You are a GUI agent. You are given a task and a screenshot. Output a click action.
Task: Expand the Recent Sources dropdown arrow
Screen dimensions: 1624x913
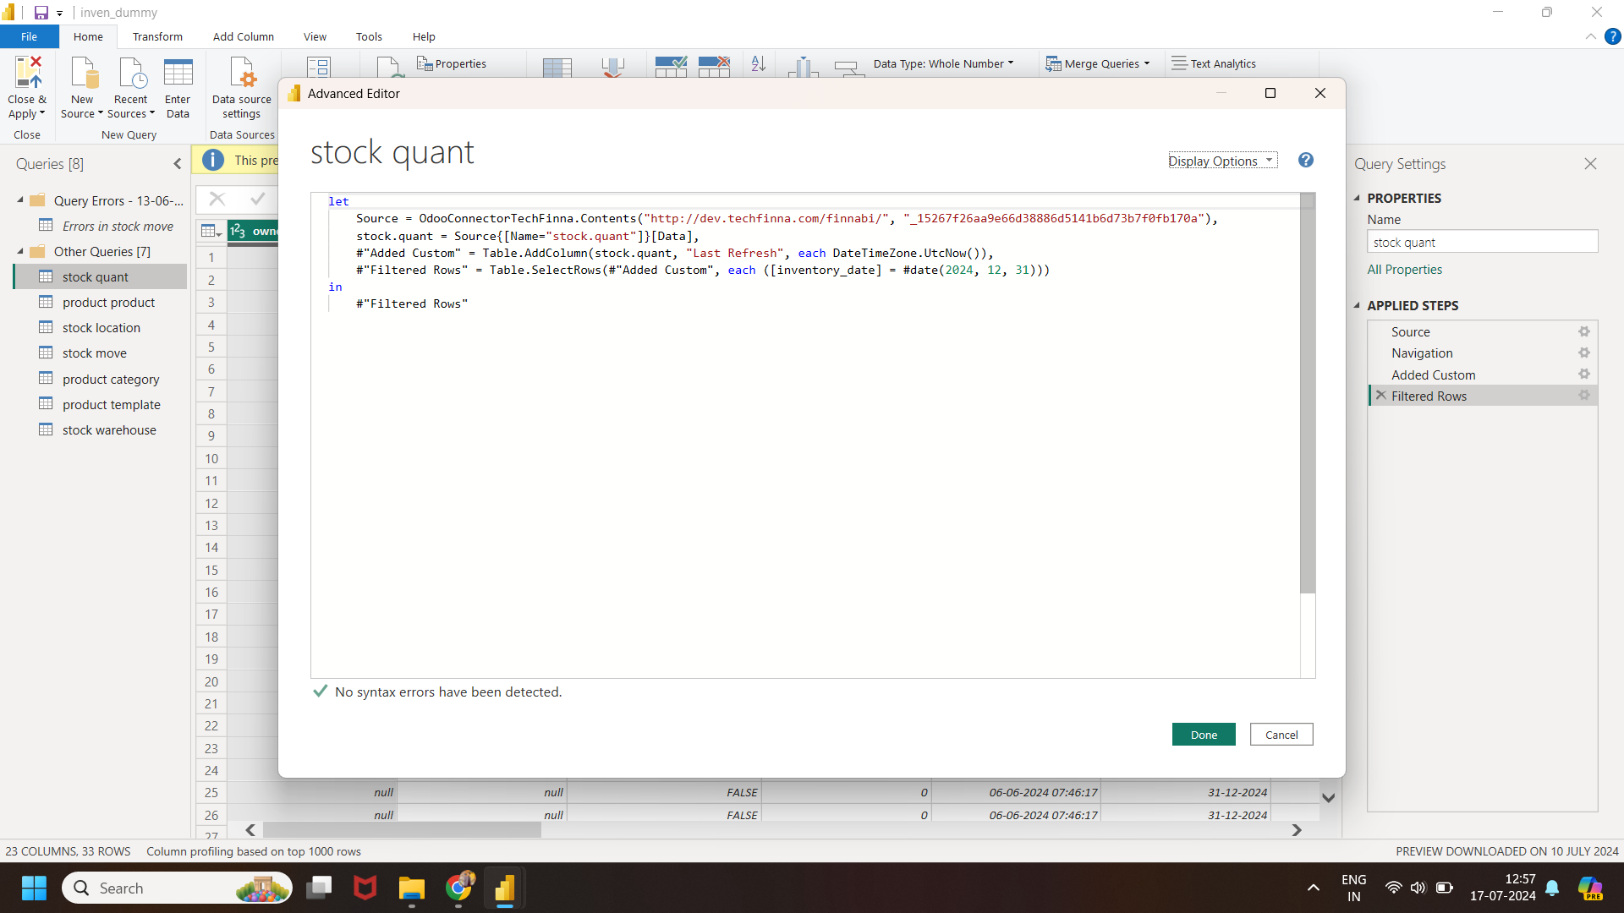tap(152, 113)
